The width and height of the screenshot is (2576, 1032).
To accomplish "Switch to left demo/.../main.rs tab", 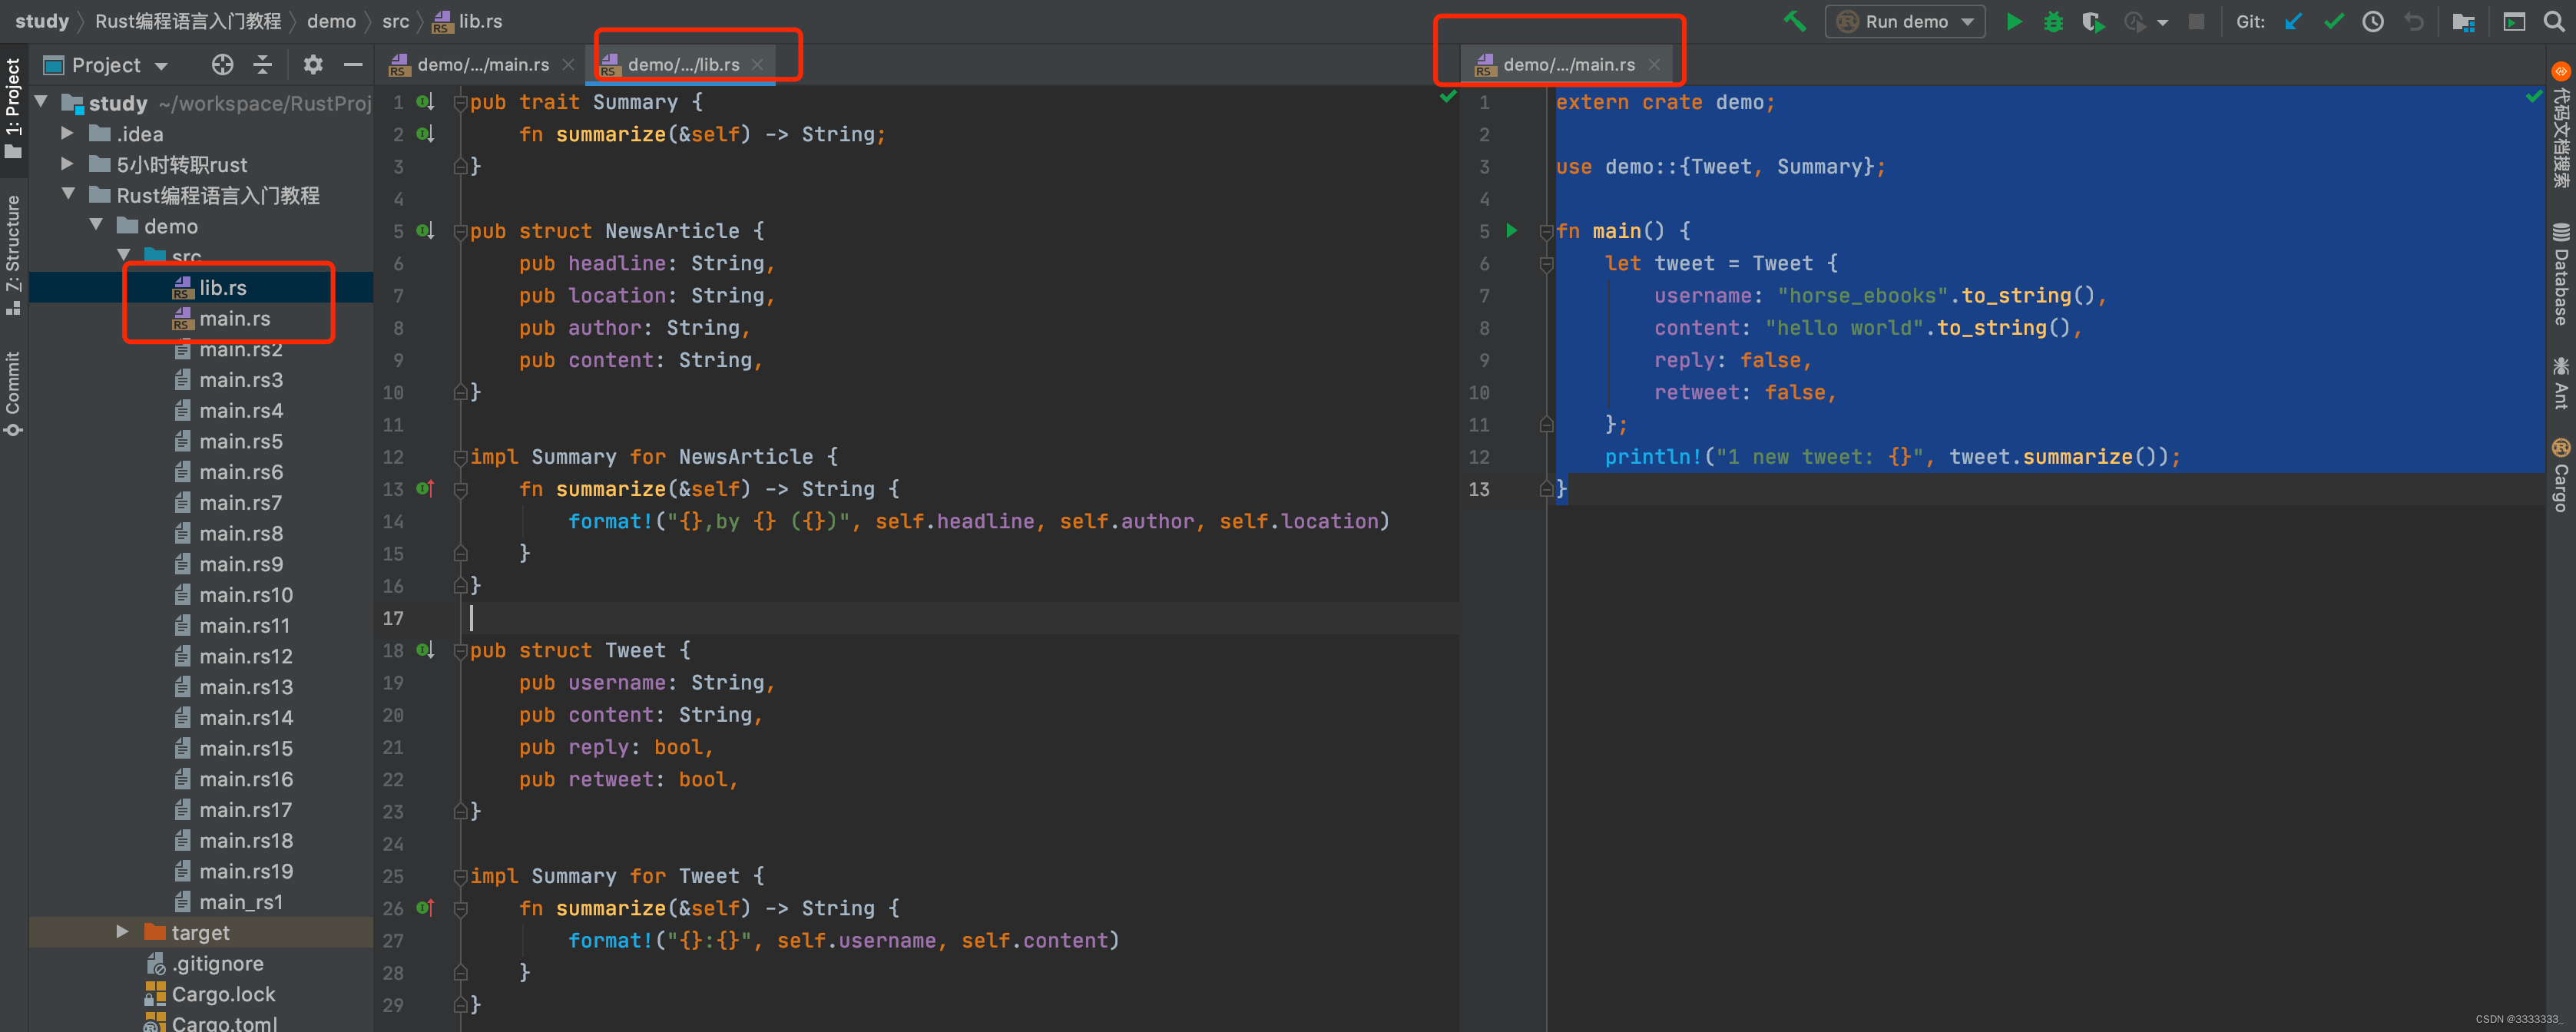I will (482, 65).
